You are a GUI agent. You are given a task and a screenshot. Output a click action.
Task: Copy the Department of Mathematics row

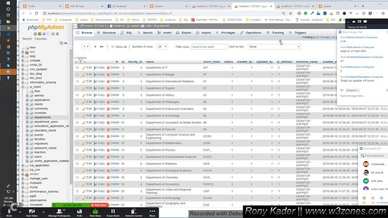pyautogui.click(x=99, y=143)
